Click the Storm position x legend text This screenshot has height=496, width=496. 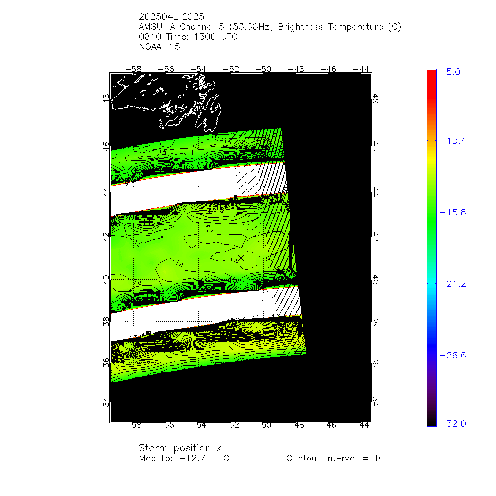coord(180,448)
